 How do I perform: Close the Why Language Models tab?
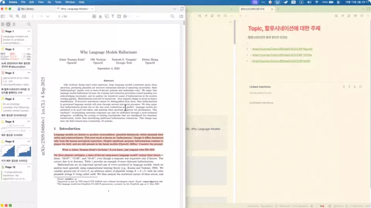pos(92,9)
